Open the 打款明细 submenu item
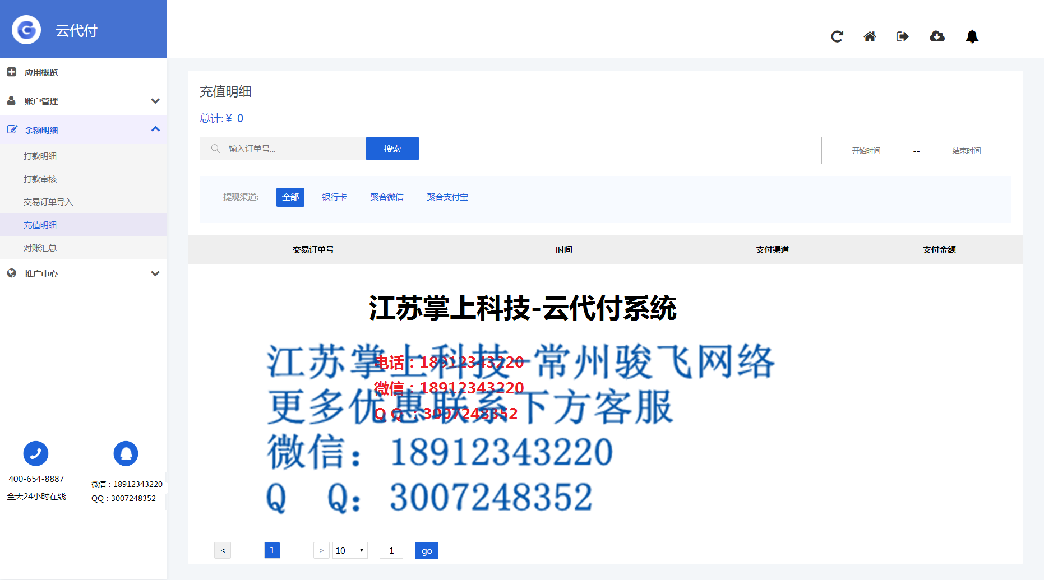 click(40, 156)
